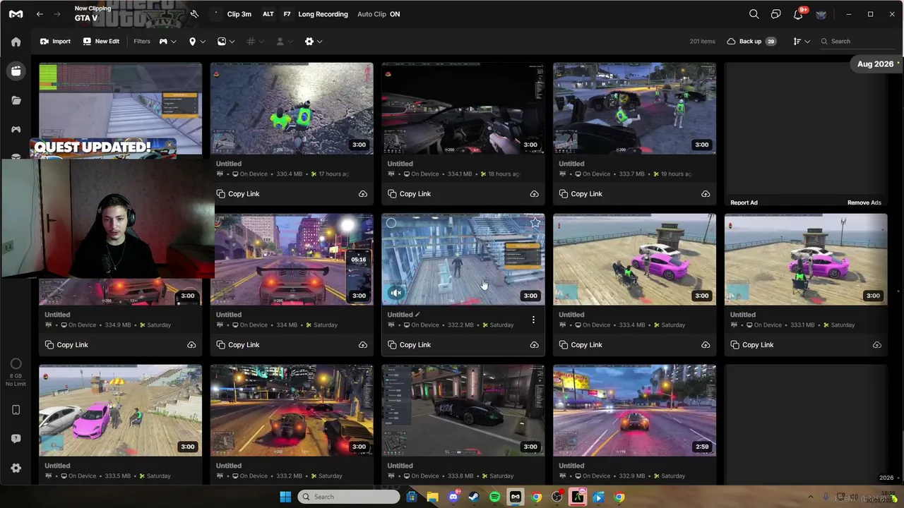This screenshot has width=904, height=508.
Task: Open the help chat icon in the sidebar
Action: [16, 439]
